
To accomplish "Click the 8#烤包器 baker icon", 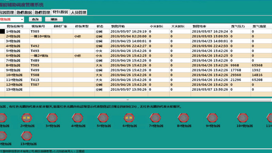I will [x=183, y=118].
